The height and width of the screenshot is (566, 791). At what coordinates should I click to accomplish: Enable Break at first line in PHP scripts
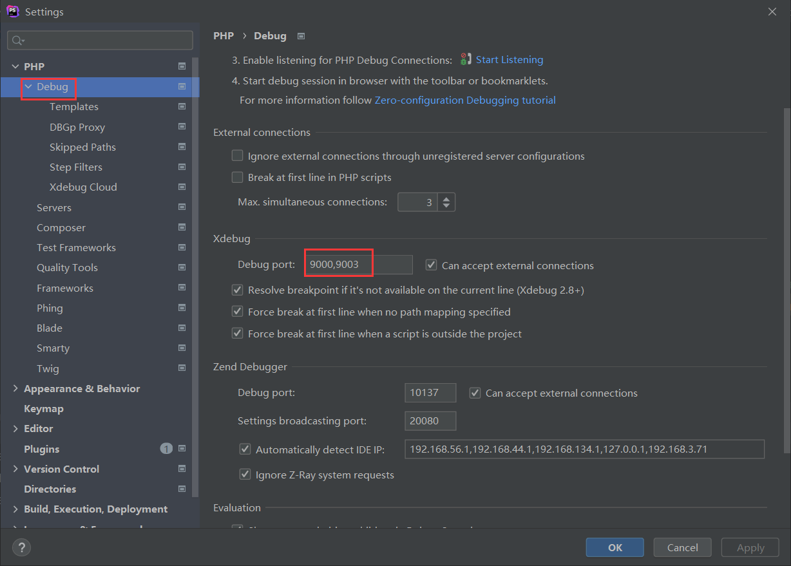[237, 177]
